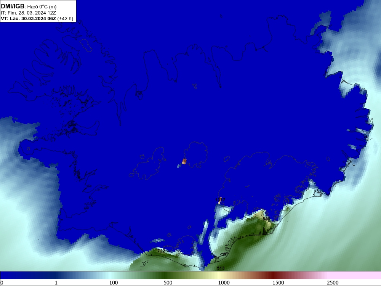Screen dimensions: 381x286
Task: Click the 880 value on the map
Action: pyautogui.click(x=266, y=219)
